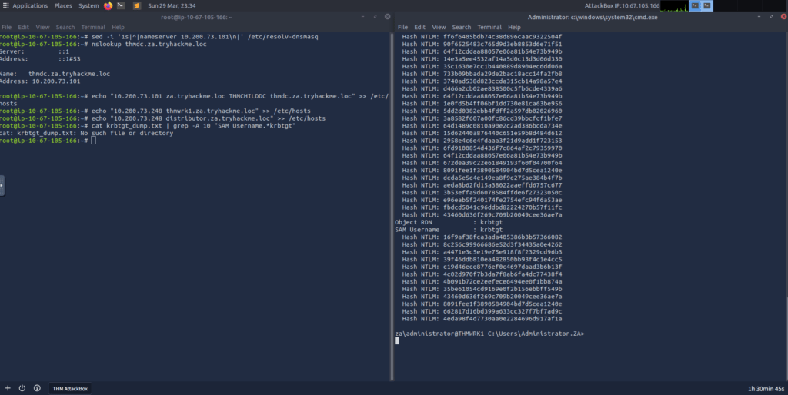Click the power icon in bottom bar
The height and width of the screenshot is (395, 788).
coord(22,388)
